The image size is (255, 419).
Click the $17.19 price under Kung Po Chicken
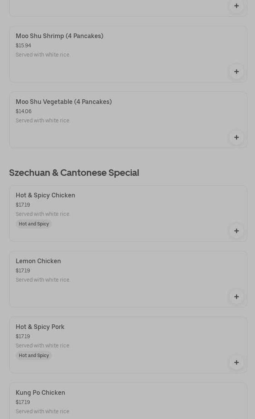click(23, 402)
